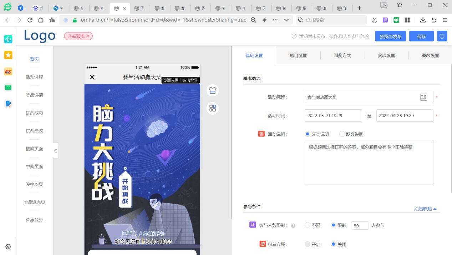This screenshot has width=452, height=255.
Task: Open sidebar settings gear icon
Action: [x=8, y=247]
